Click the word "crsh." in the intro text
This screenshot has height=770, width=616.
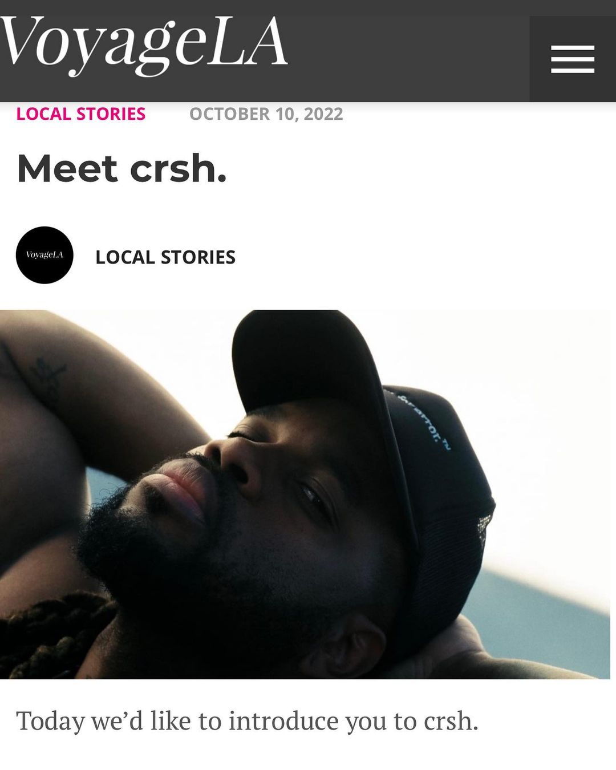coord(451,722)
